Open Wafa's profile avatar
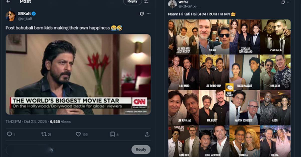 pos(172,4)
